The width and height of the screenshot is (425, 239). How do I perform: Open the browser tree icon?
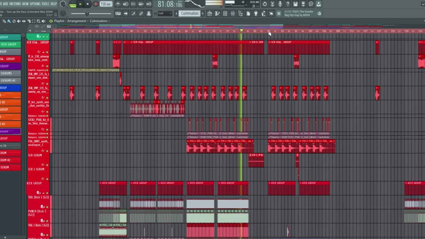240,13
